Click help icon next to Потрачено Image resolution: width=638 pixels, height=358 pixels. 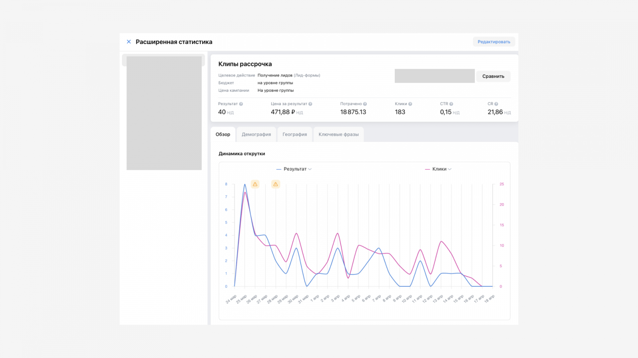(x=365, y=104)
